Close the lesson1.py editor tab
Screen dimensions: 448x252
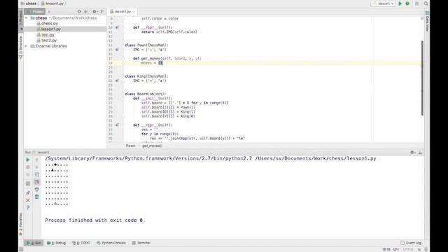(x=134, y=12)
